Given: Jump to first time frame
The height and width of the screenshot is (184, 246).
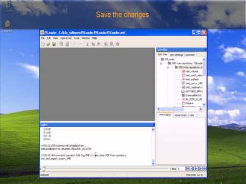Looking at the screenshot, I should point(188,169).
